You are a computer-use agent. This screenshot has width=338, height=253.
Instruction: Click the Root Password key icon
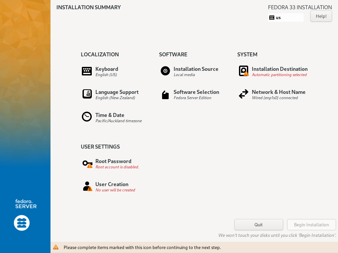click(x=86, y=163)
